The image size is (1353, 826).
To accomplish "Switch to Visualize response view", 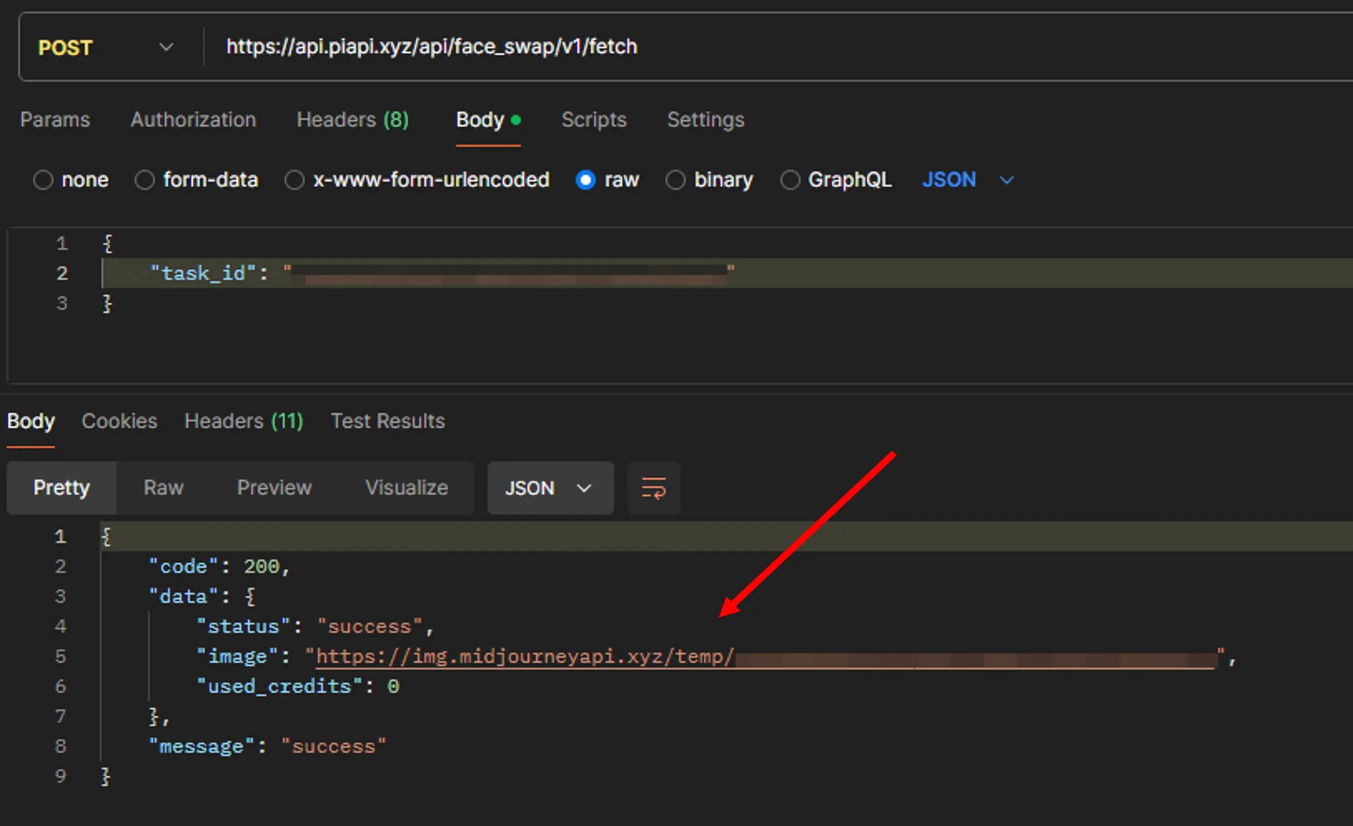I will pyautogui.click(x=406, y=488).
